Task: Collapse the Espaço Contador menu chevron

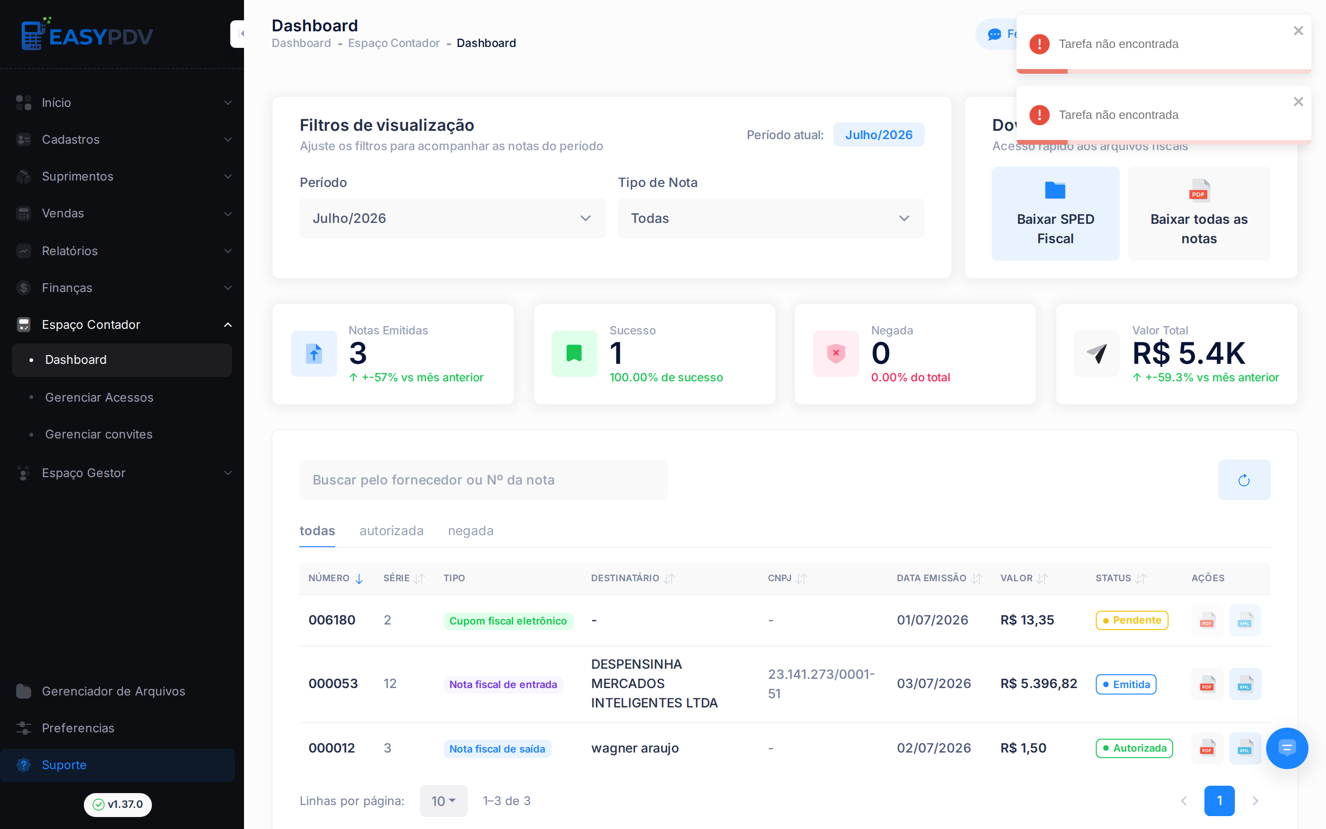Action: point(228,325)
